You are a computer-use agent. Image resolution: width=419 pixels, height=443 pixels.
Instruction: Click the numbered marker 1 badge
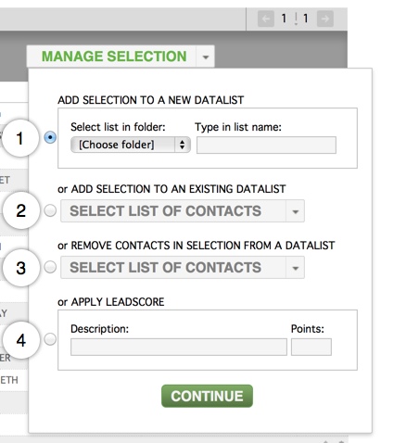click(x=20, y=138)
